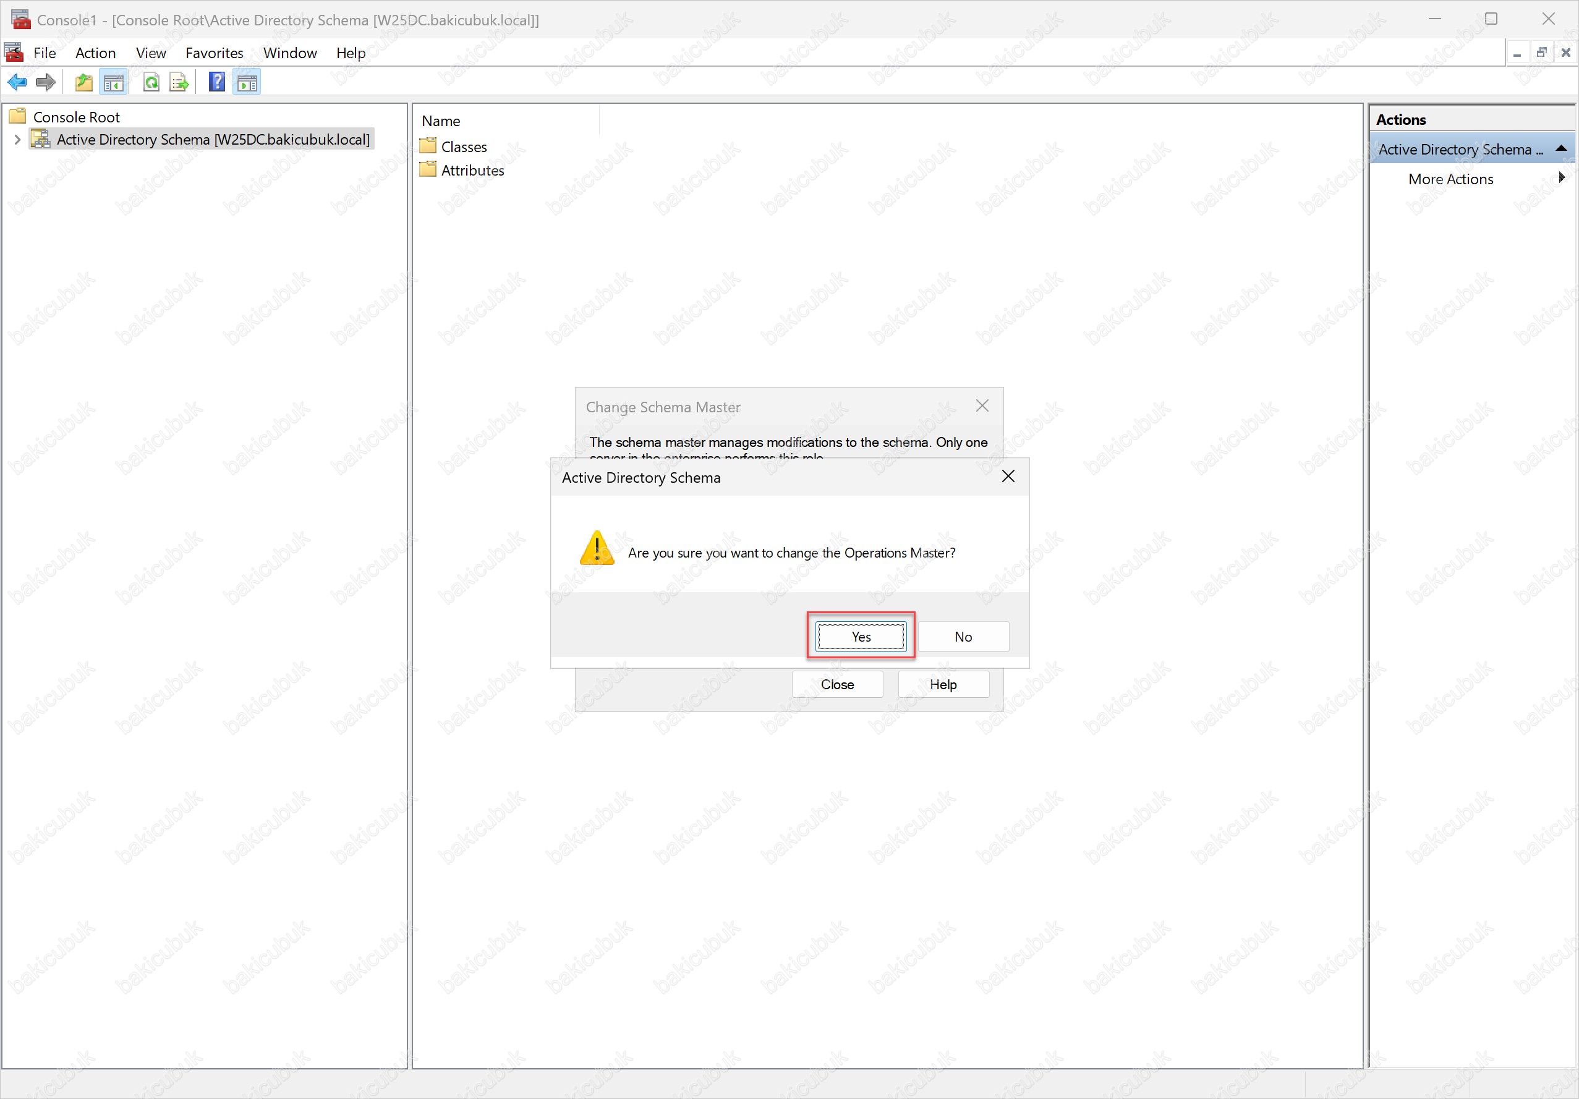Screen dimensions: 1579x1099
Task: Open the Help menu
Action: pos(351,53)
